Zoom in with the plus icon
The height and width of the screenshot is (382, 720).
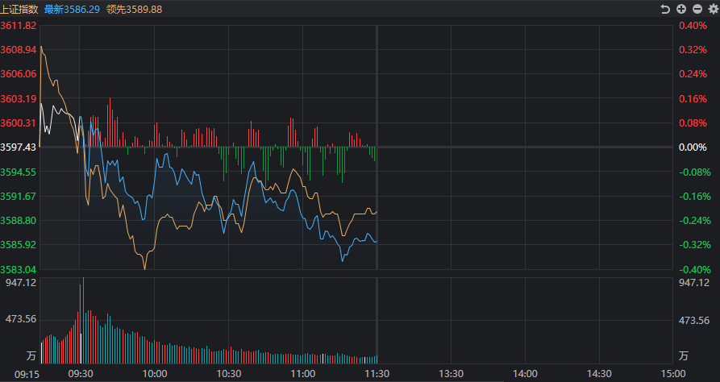pos(681,9)
